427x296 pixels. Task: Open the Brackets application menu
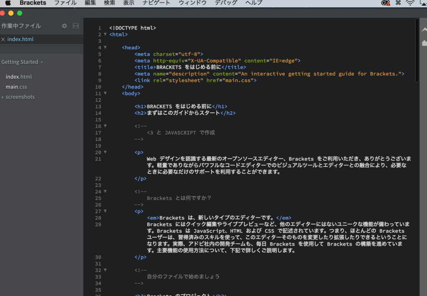click(x=33, y=3)
